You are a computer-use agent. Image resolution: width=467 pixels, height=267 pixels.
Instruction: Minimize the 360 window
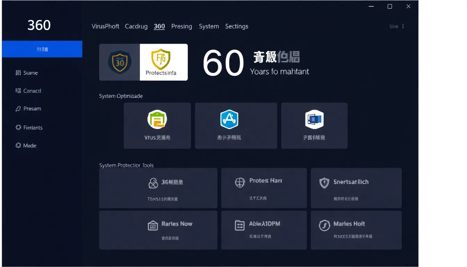371,7
